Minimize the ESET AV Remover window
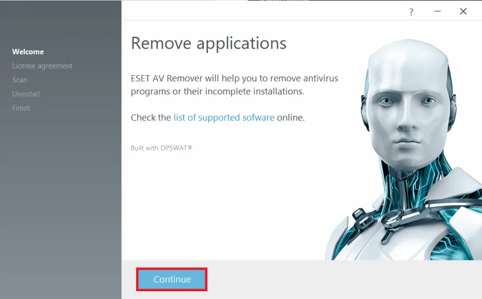The height and width of the screenshot is (299, 482). tap(437, 11)
